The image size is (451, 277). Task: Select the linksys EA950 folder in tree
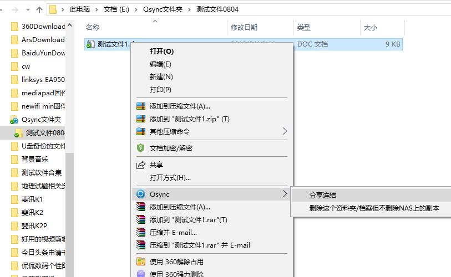(43, 80)
